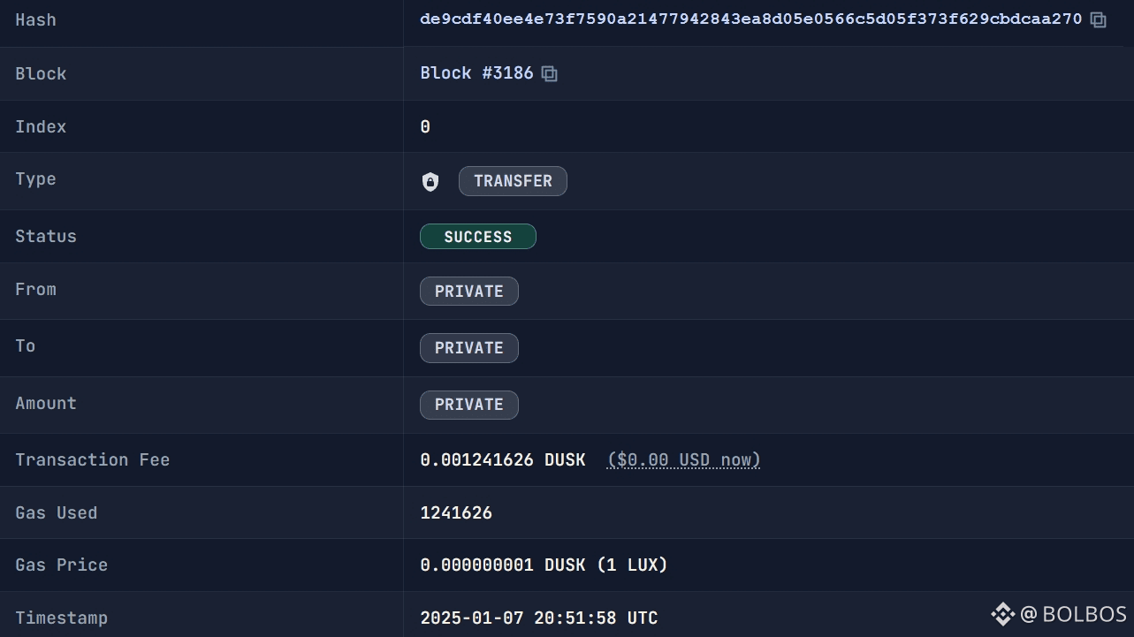Click the Binance logo watermark icon

1002,613
